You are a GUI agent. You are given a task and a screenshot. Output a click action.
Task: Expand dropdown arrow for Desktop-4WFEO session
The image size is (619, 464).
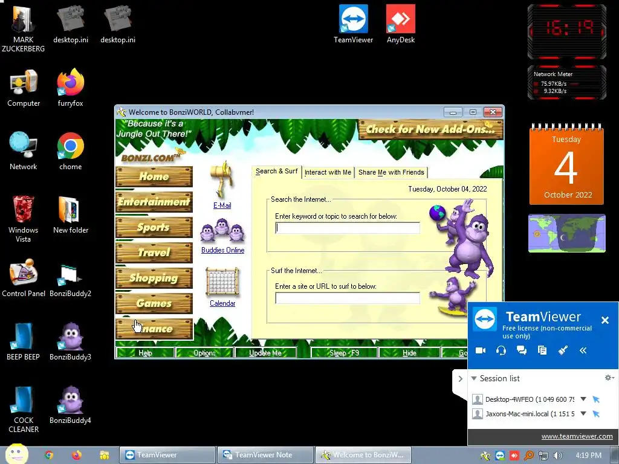[583, 399]
